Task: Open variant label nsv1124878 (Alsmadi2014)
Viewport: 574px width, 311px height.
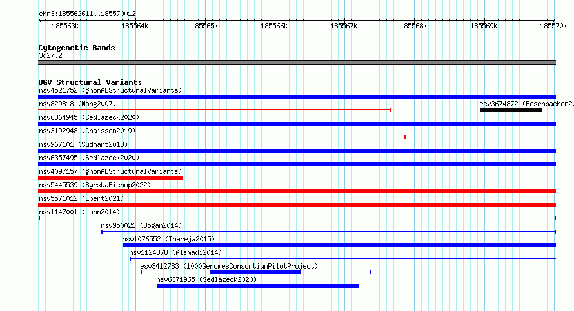Action: pyautogui.click(x=175, y=252)
